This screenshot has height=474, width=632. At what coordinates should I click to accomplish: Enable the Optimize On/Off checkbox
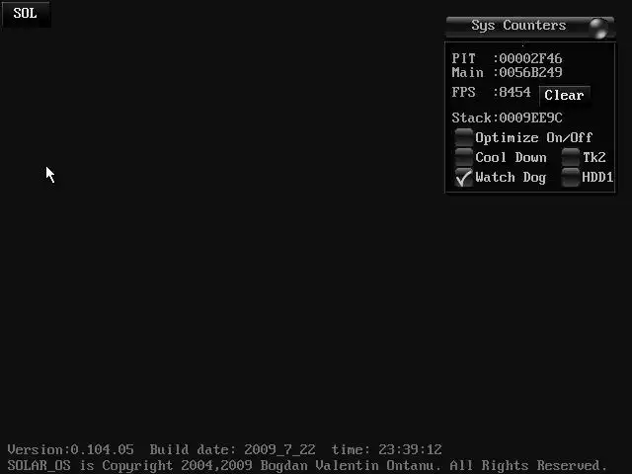(463, 137)
